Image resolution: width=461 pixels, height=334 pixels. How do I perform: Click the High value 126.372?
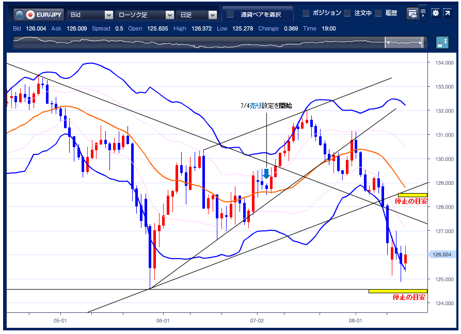pyautogui.click(x=202, y=28)
